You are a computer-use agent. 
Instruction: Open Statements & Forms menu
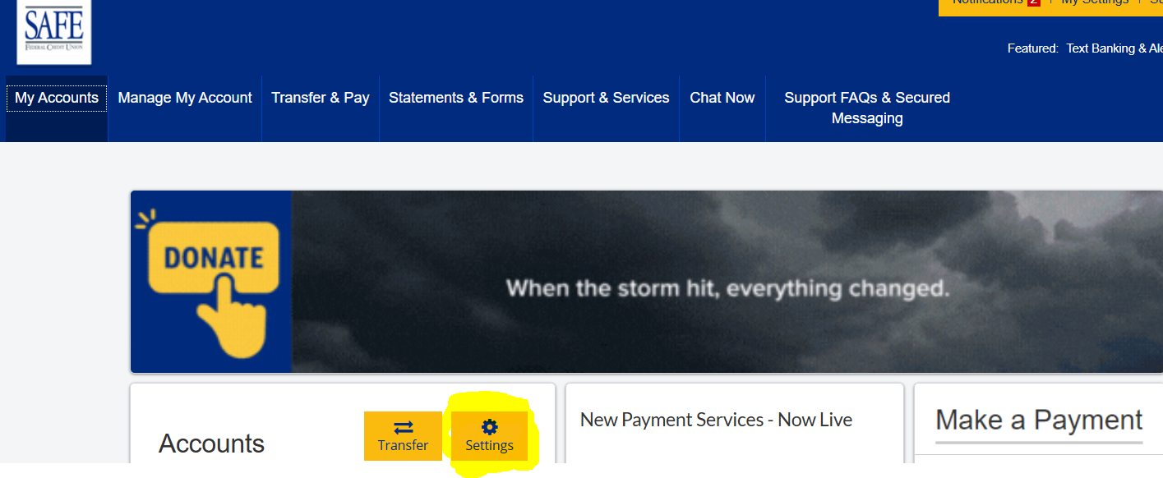pos(456,98)
